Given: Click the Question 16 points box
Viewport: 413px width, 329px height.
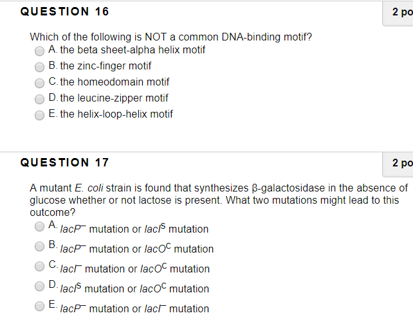Looking at the screenshot, I should (x=398, y=13).
